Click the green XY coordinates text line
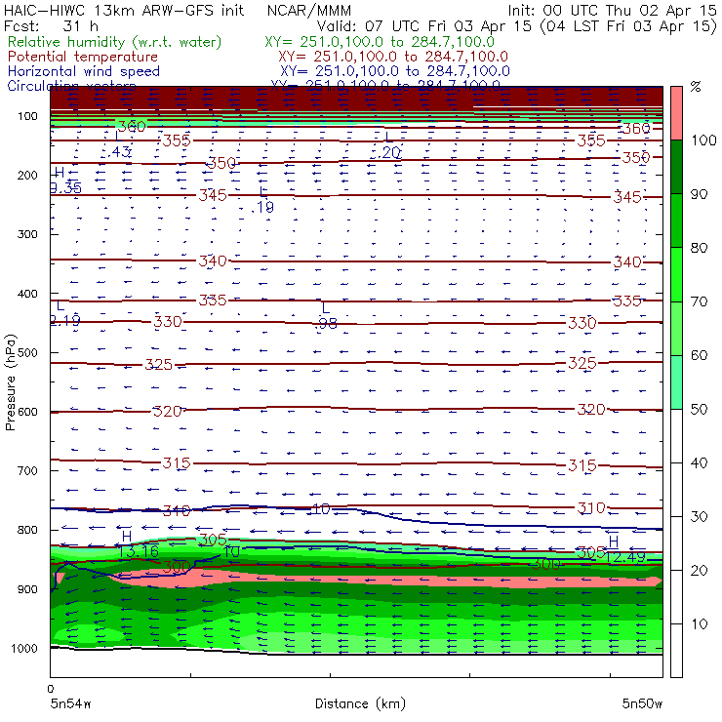 [x=380, y=42]
